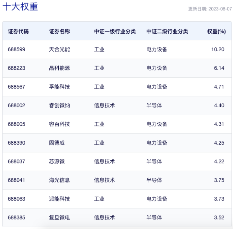The width and height of the screenshot is (233, 229).
Task: Click weight value 4.71
Action: pos(219,87)
